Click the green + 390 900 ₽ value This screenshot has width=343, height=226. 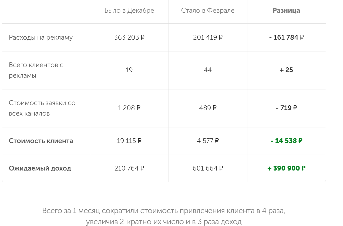286,168
